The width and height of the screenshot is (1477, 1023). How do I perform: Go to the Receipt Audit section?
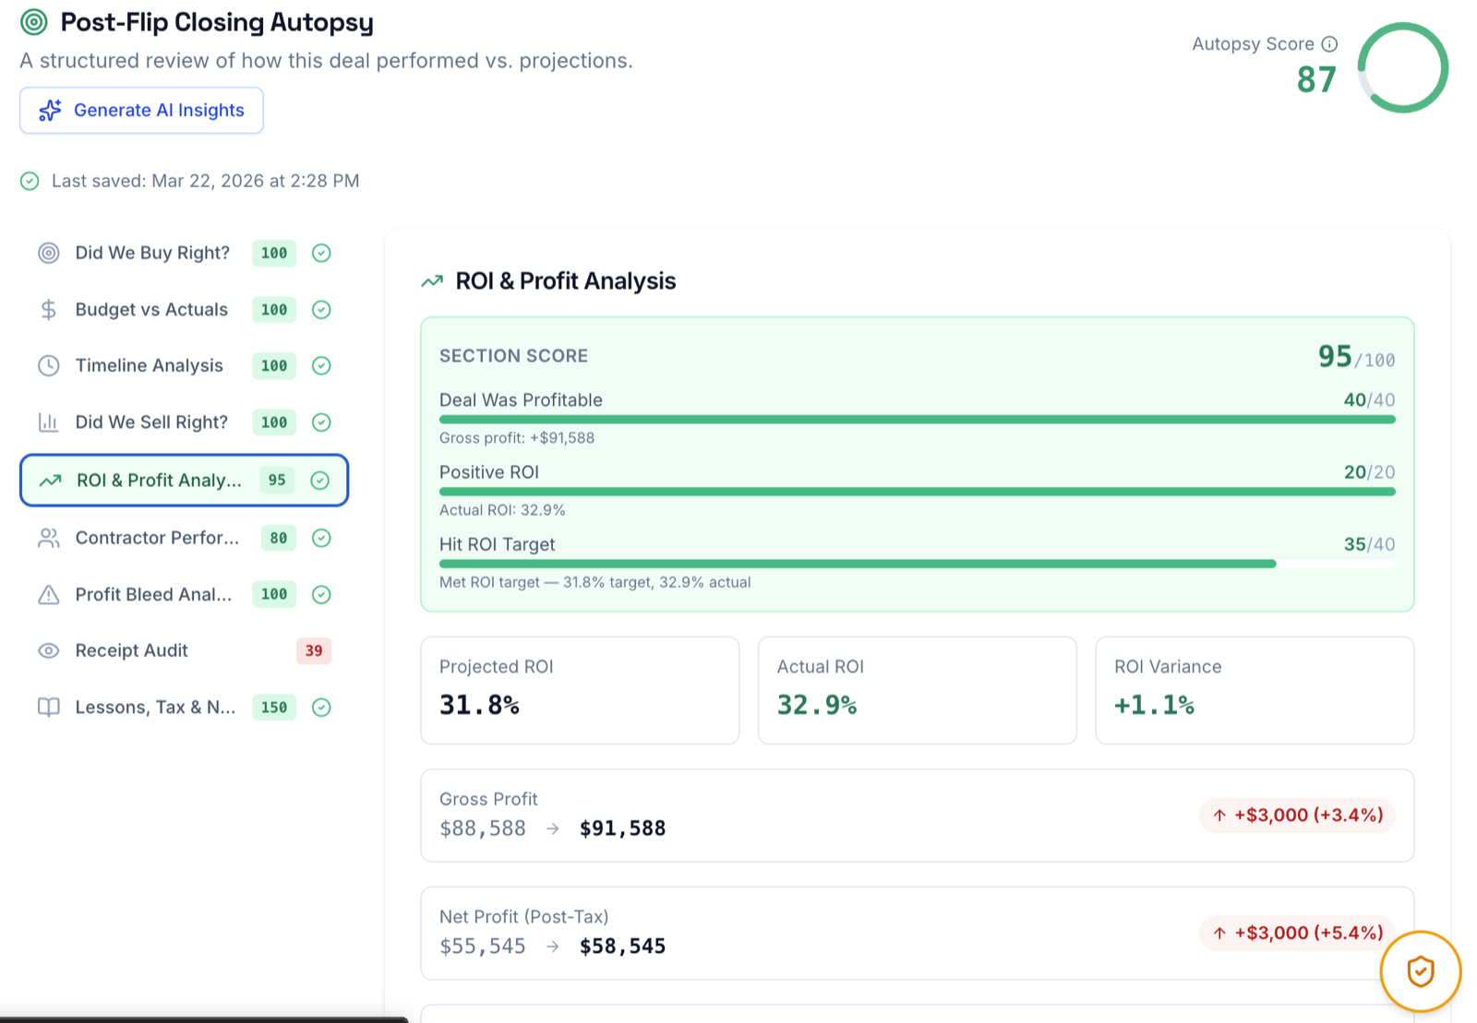(x=185, y=651)
